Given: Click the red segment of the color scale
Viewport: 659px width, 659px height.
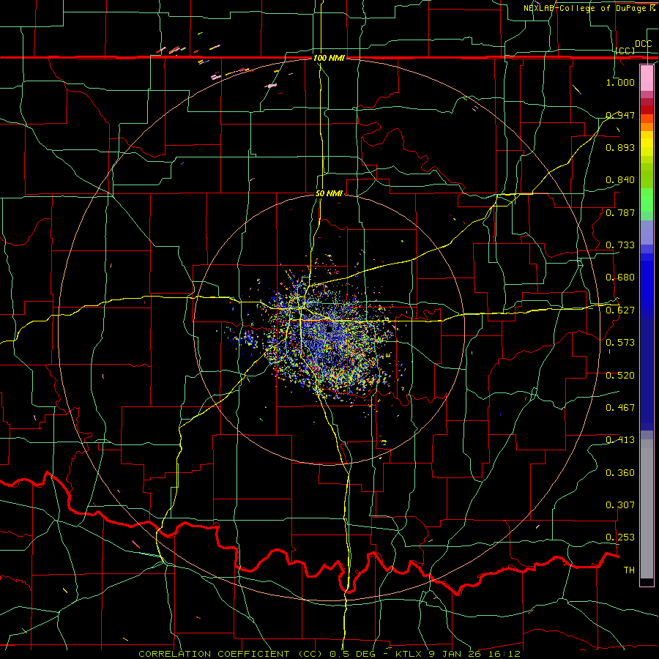Looking at the screenshot, I should pyautogui.click(x=647, y=110).
